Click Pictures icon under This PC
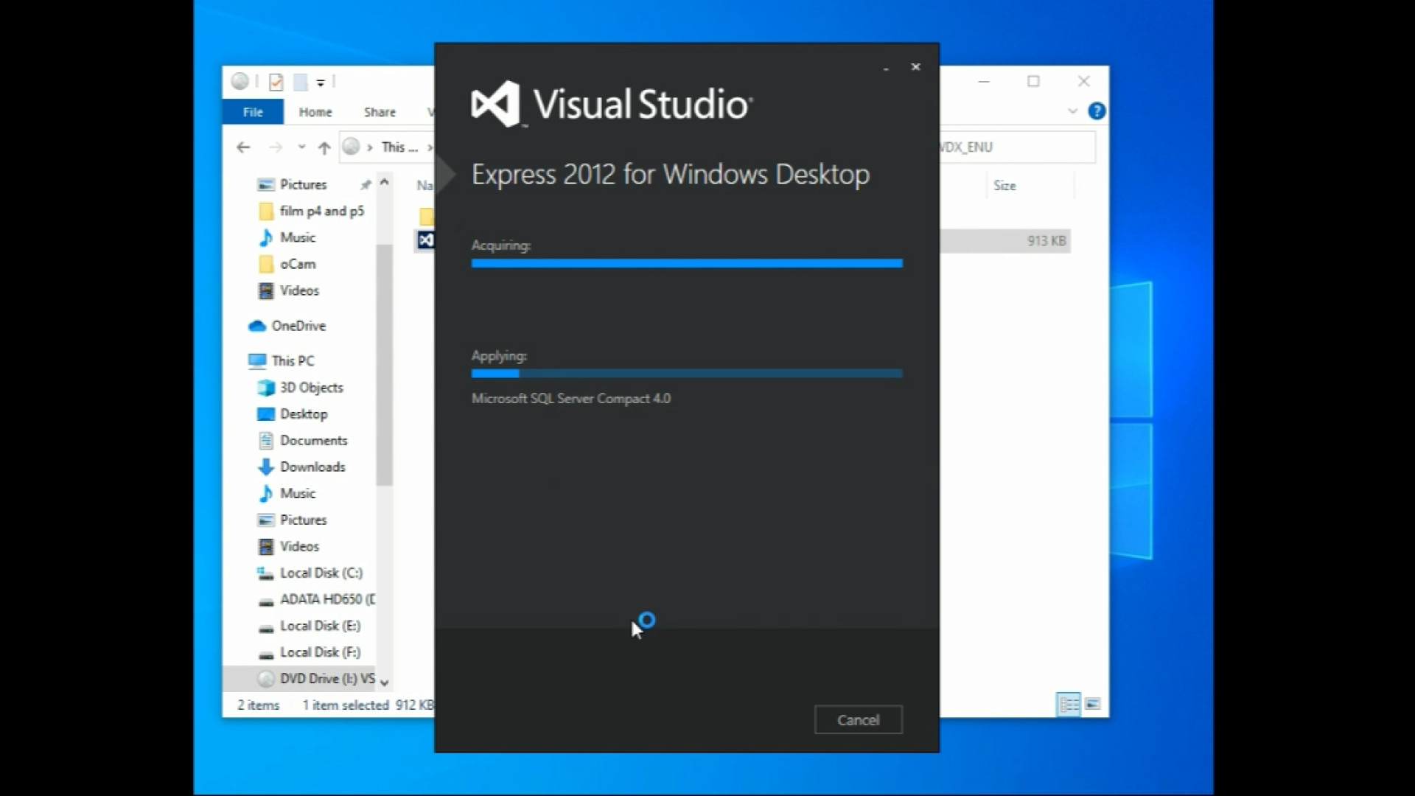 click(266, 520)
